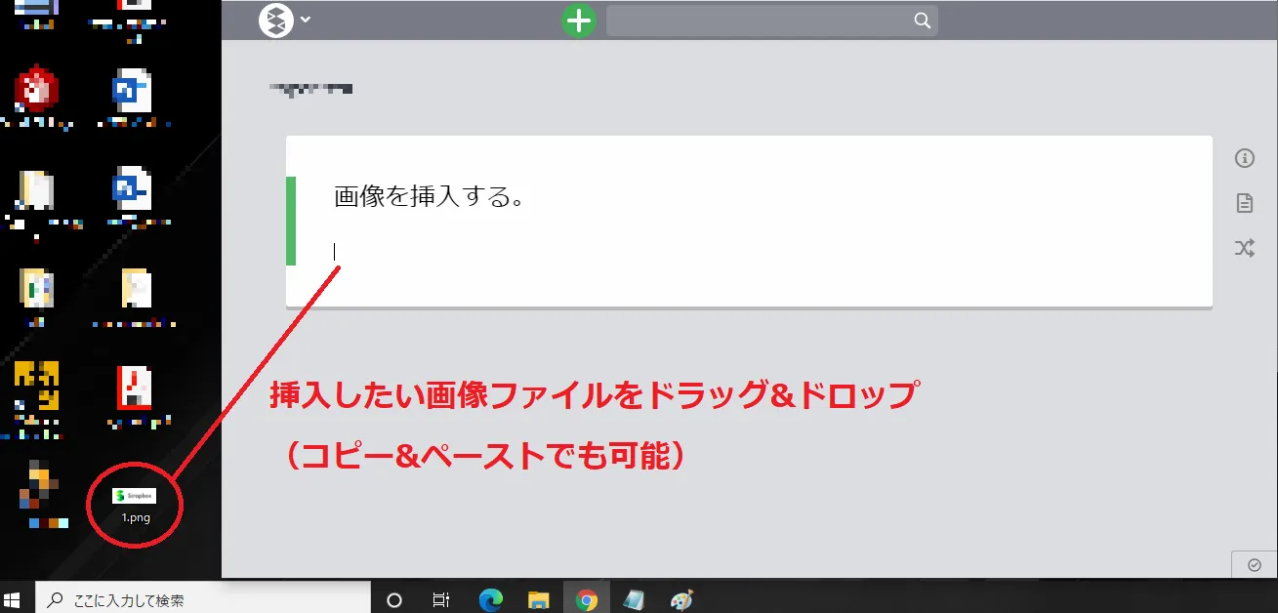Click the Scrapbox project logo icon
The image size is (1278, 613).
276,20
